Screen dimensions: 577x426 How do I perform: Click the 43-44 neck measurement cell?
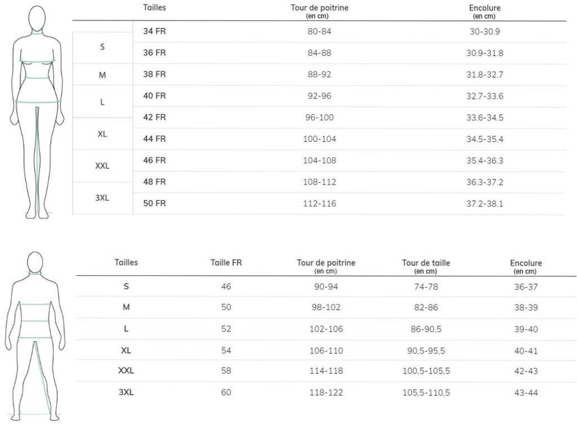point(526,392)
